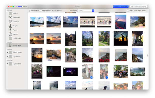Viewport: 155px width, 98px height.
Task: Click the Media Types album icon
Action: [10, 52]
